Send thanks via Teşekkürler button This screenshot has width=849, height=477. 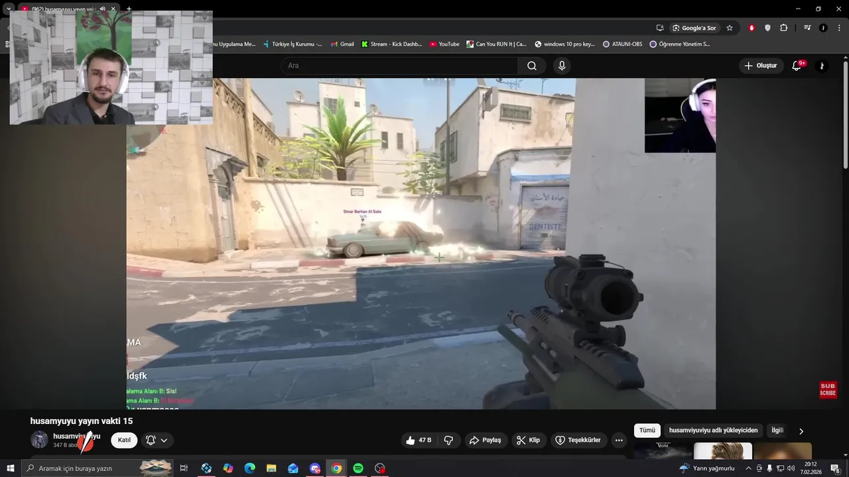(578, 440)
